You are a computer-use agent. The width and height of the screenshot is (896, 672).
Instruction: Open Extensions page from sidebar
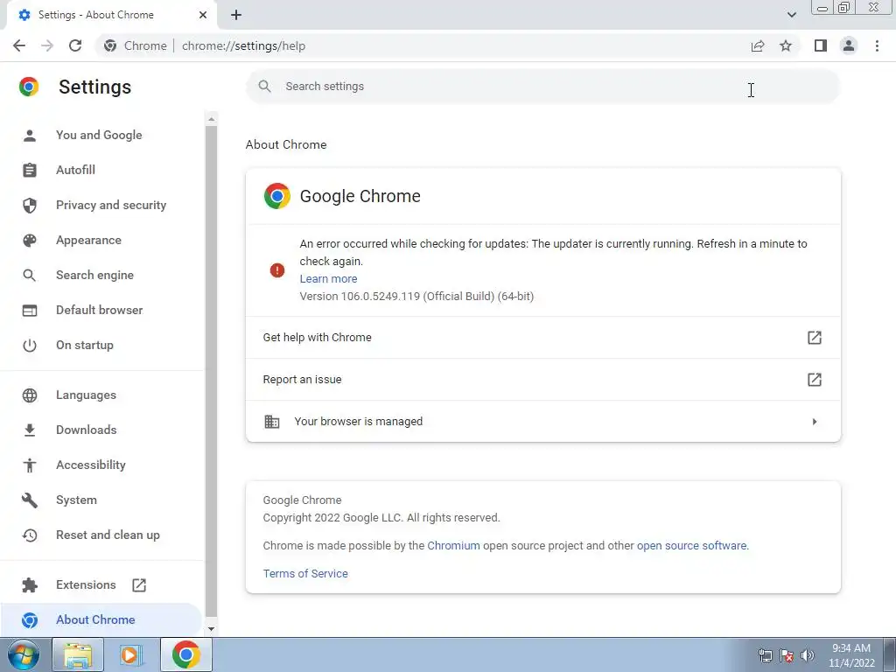[86, 584]
